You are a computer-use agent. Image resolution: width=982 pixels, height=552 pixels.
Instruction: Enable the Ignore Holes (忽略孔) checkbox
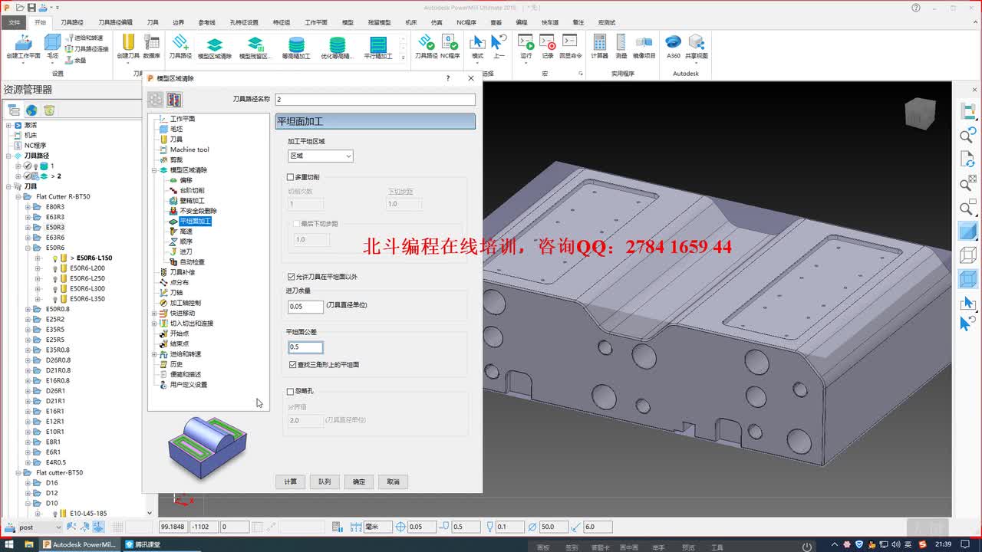point(290,391)
